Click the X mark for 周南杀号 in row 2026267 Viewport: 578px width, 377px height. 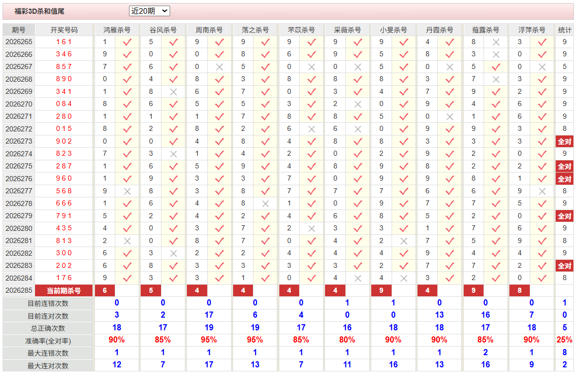220,67
